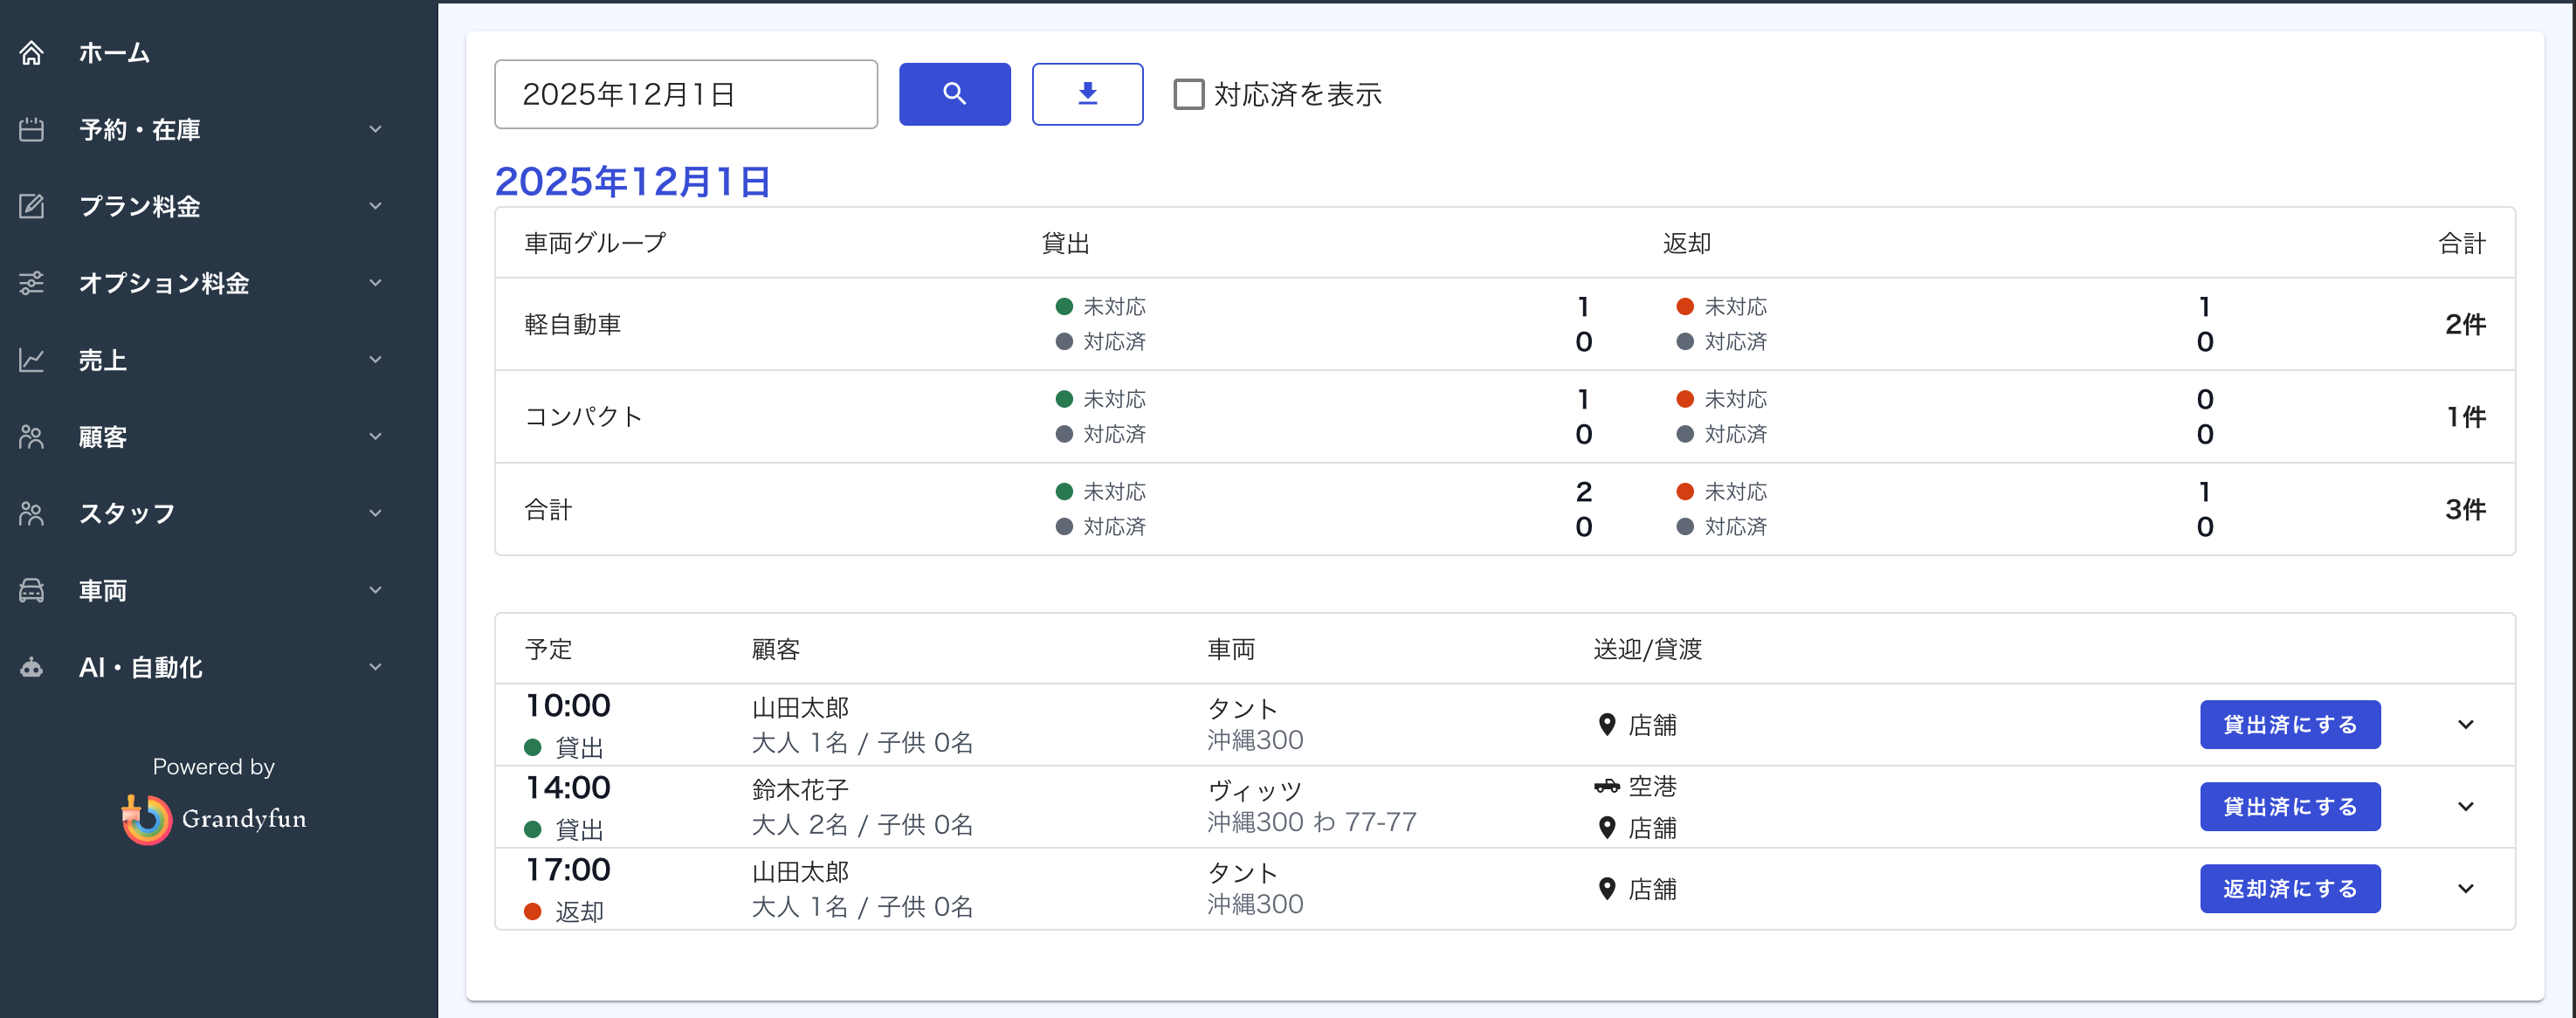The width and height of the screenshot is (2576, 1018).
Task: Select the AI・自動化 robot icon
Action: pyautogui.click(x=31, y=667)
